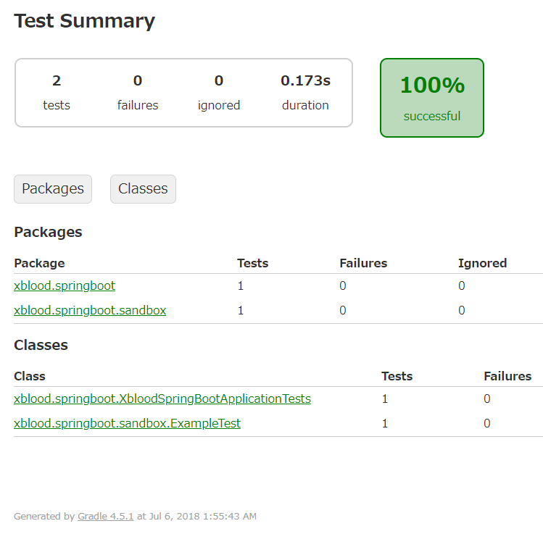Click Failures header in the Packages table

(x=363, y=263)
